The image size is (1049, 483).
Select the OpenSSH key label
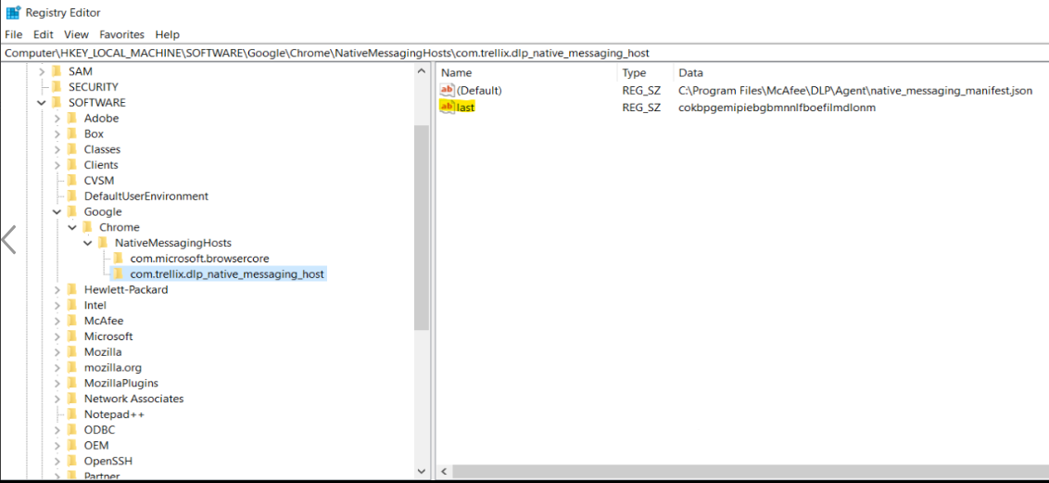point(107,461)
